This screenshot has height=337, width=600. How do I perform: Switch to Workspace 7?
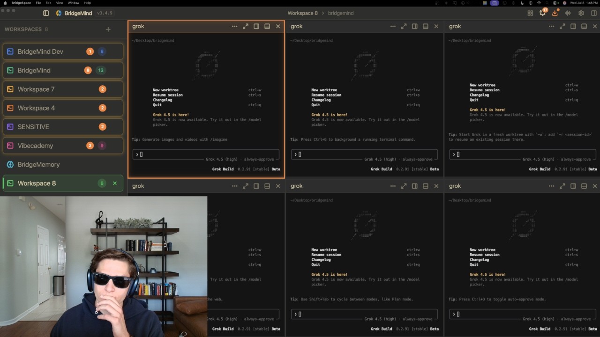(63, 89)
